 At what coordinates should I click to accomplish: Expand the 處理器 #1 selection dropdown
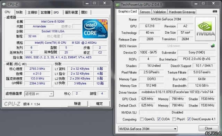[39, 94]
